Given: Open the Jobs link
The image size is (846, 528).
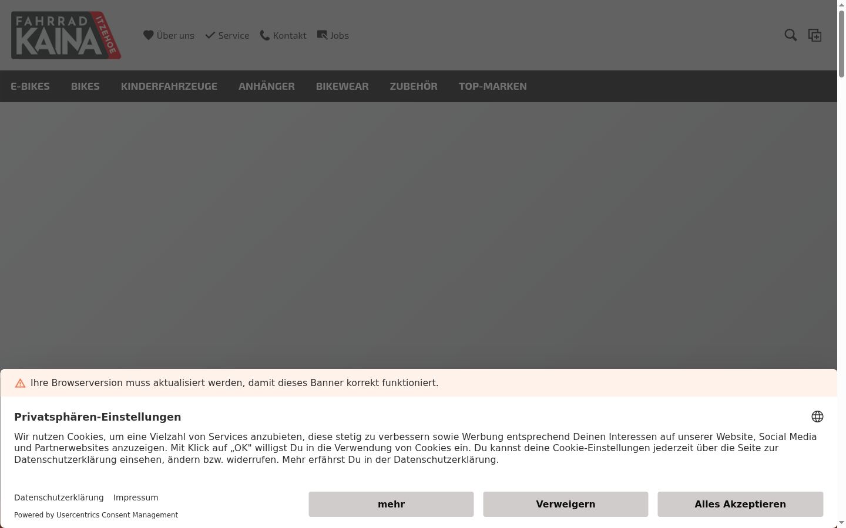Looking at the screenshot, I should (x=333, y=36).
